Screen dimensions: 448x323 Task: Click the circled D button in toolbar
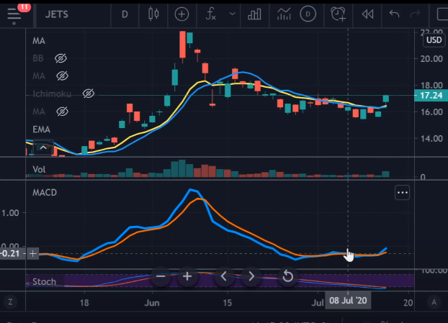pyautogui.click(x=308, y=14)
